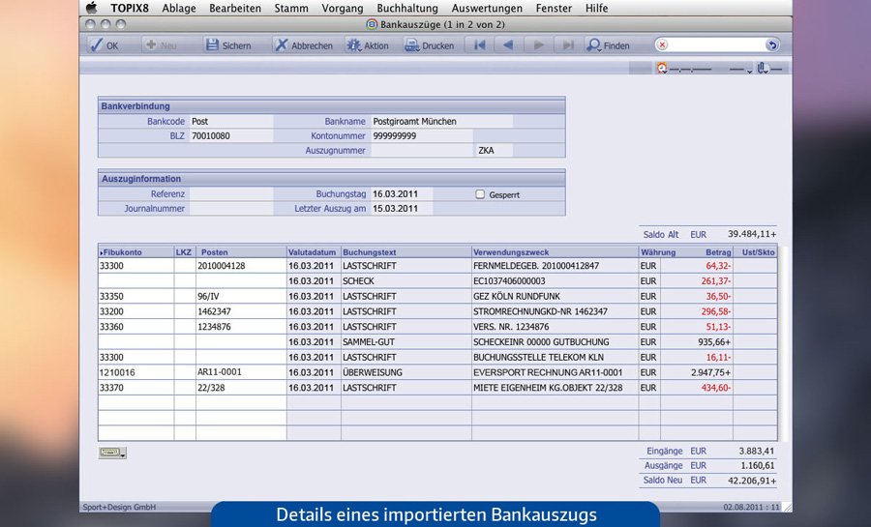This screenshot has height=527, width=871.
Task: Toggle the Gesperrt checkbox
Action: 480,194
